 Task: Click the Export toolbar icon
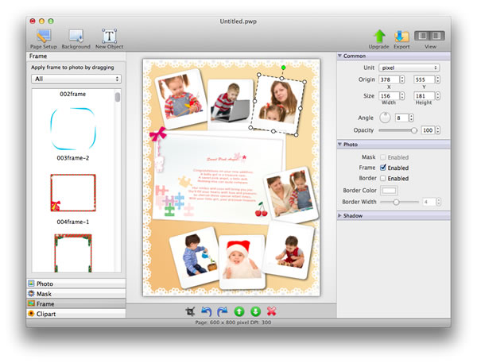coord(401,37)
